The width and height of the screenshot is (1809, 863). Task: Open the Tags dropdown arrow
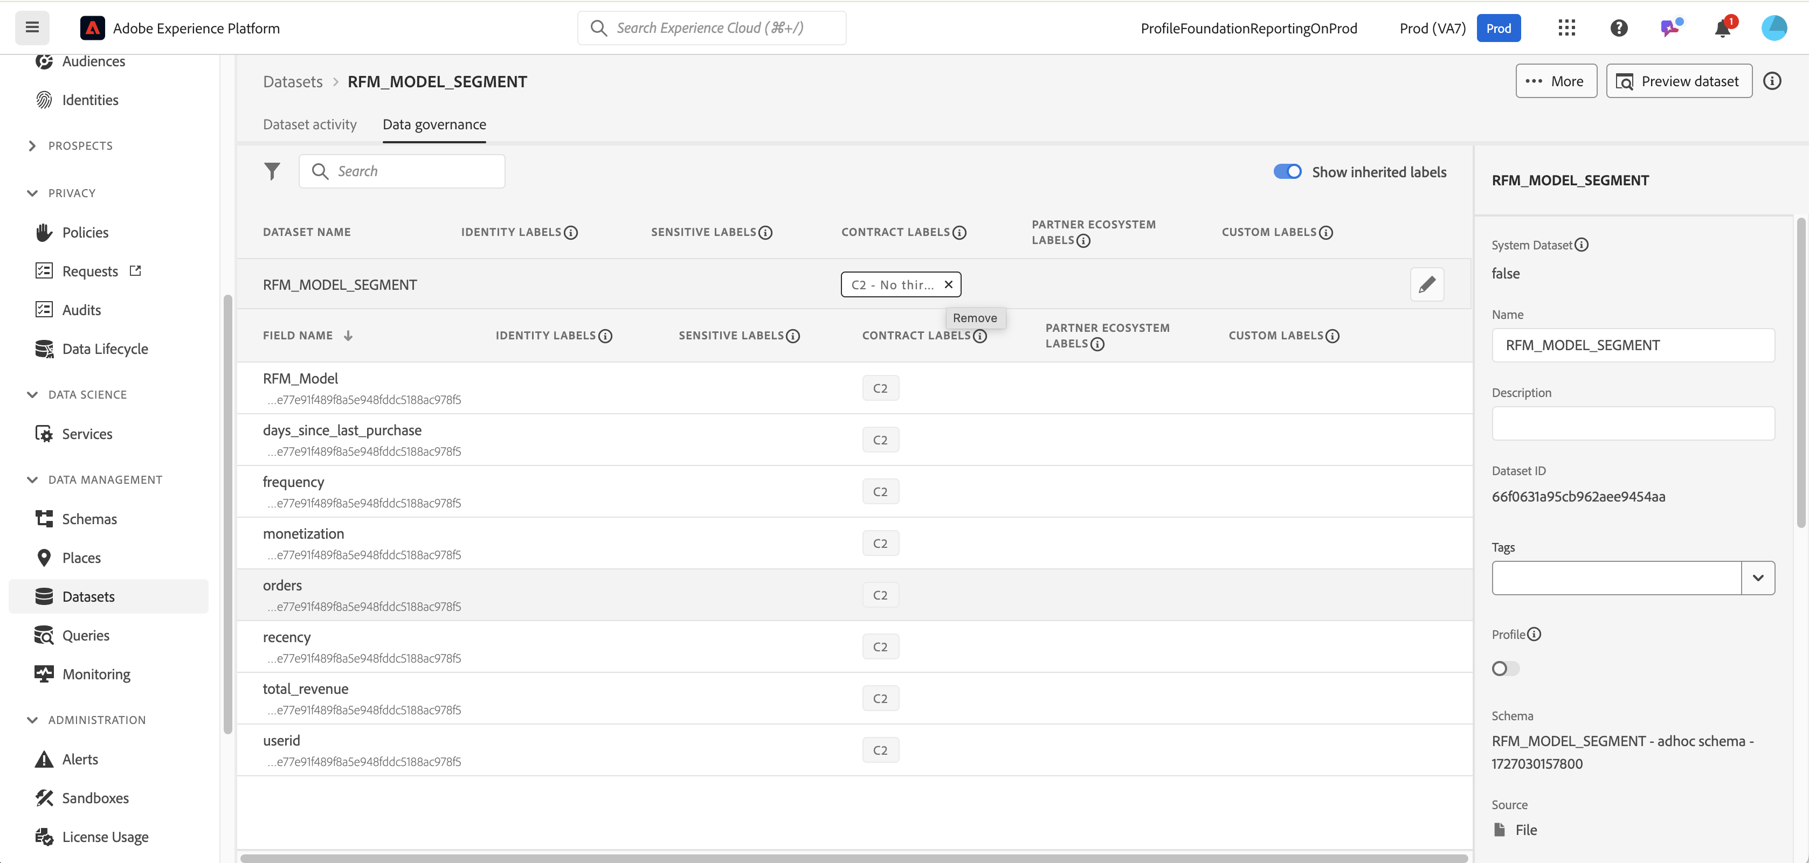click(1757, 577)
